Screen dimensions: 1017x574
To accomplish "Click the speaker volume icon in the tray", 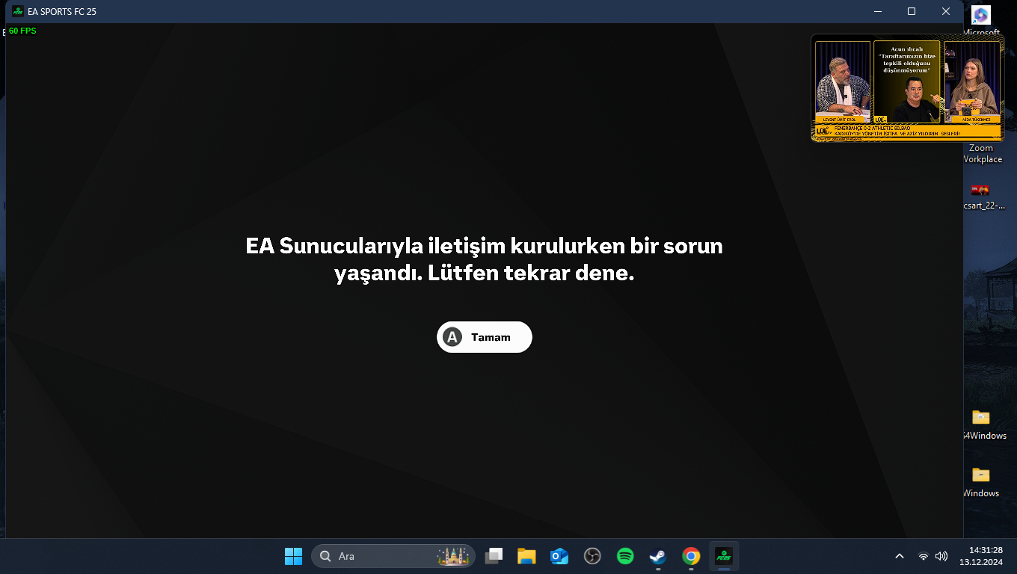I will pos(941,556).
